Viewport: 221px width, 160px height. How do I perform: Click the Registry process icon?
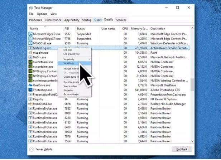(x=30, y=99)
